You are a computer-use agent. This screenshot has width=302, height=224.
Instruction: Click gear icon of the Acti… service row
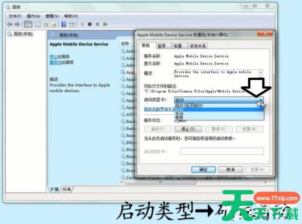(123, 51)
